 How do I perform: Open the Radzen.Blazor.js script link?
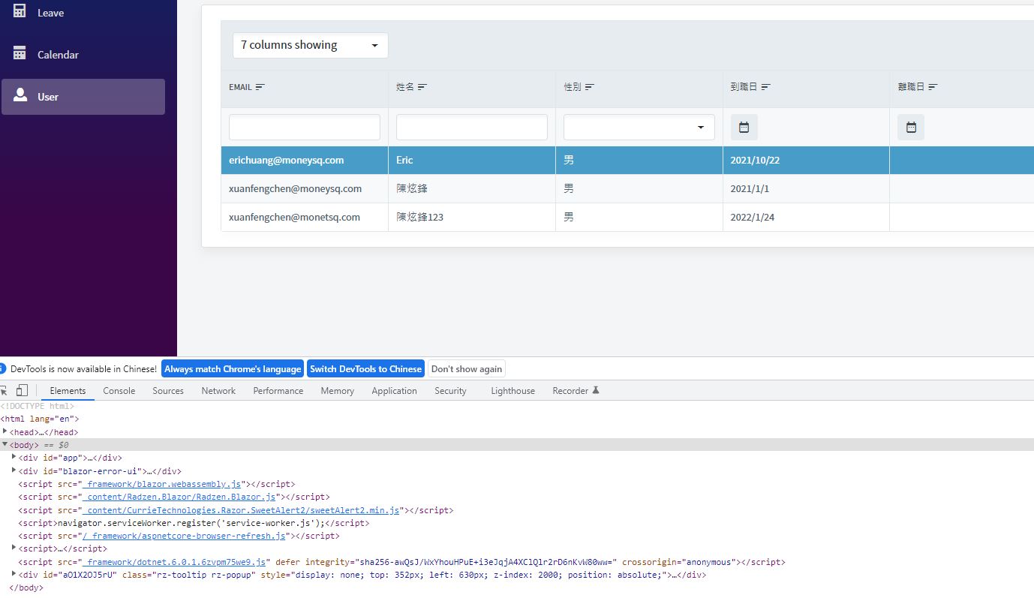point(180,497)
